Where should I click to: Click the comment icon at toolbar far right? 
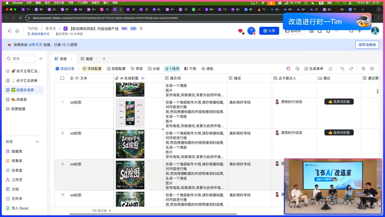point(372,69)
